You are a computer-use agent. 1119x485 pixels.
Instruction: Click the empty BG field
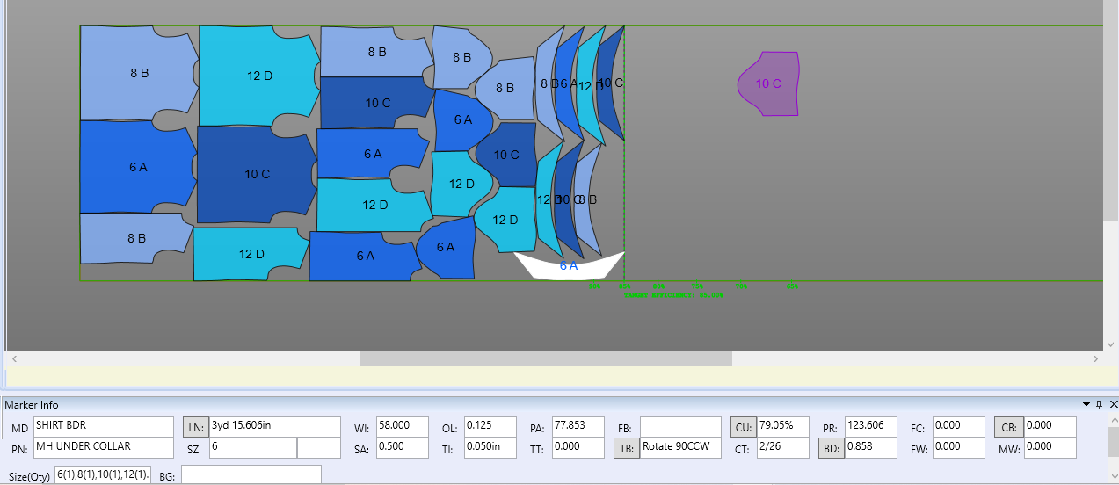point(251,474)
